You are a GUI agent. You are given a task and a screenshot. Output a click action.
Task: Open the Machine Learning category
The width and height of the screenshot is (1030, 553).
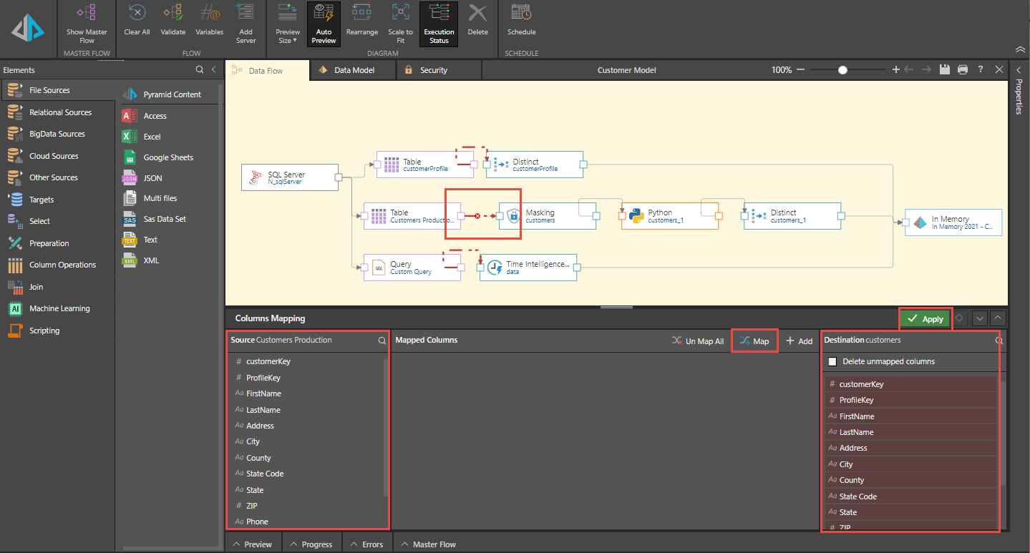click(x=57, y=308)
